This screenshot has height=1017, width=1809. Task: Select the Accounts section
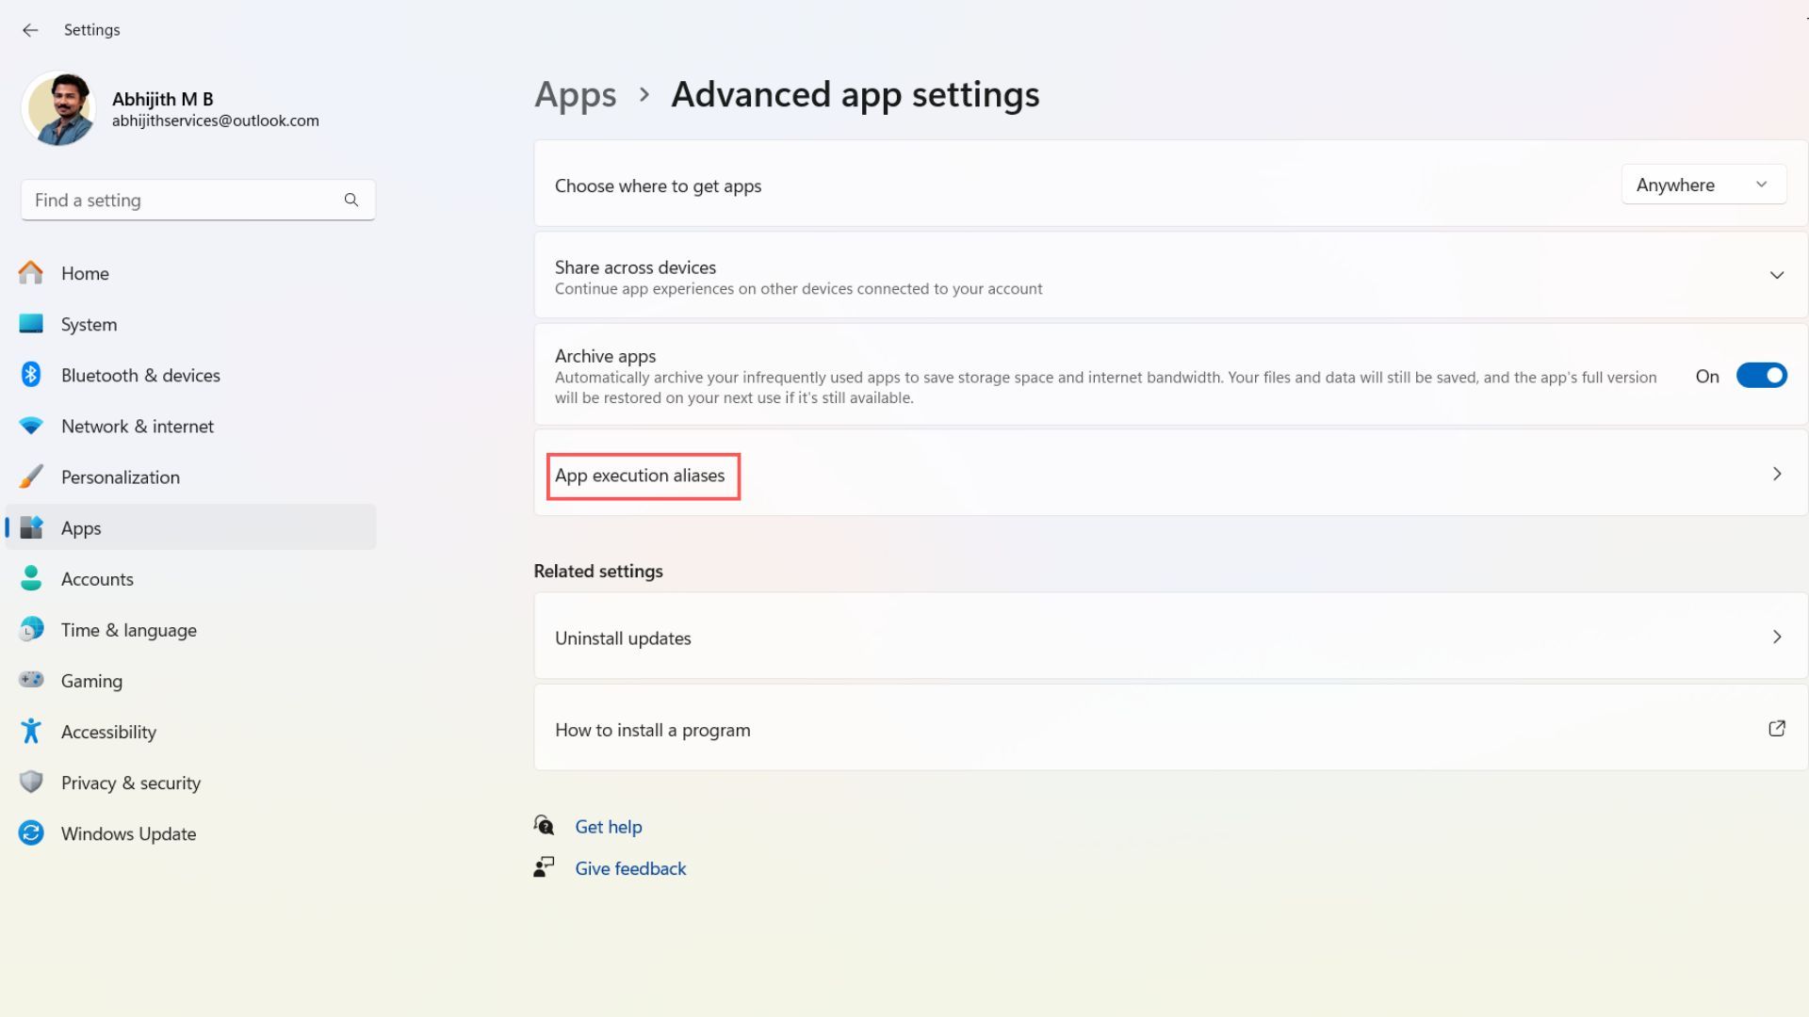click(x=97, y=578)
